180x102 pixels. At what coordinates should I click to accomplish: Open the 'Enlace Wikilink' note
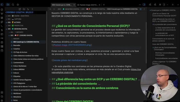pyautogui.click(x=19, y=69)
